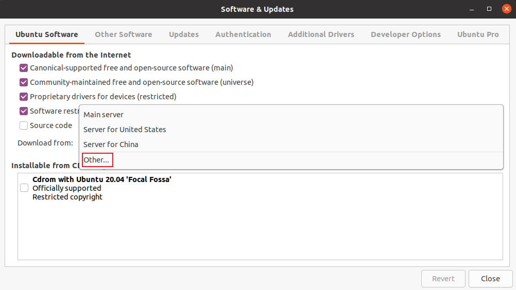Toggle Community-maintained software (universe) checkbox
The width and height of the screenshot is (516, 290).
pyautogui.click(x=23, y=82)
